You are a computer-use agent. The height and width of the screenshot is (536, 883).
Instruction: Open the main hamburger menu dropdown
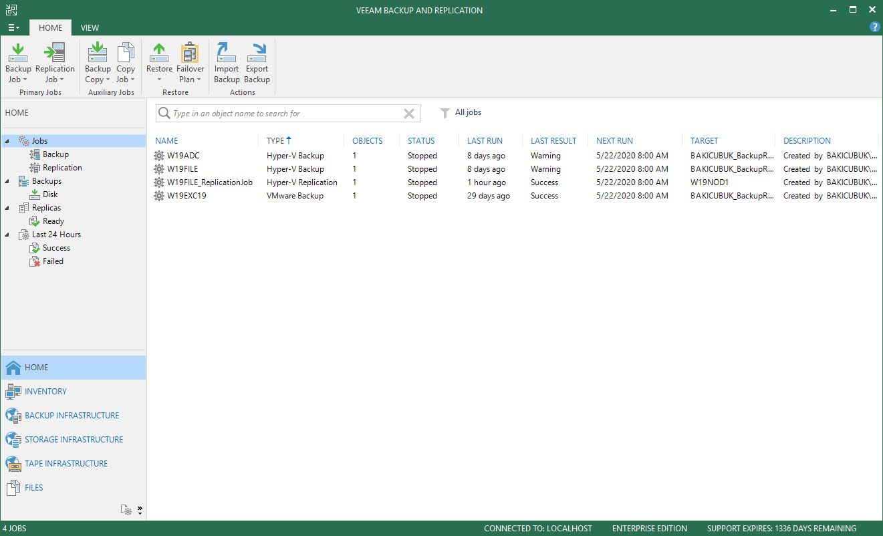[x=14, y=27]
